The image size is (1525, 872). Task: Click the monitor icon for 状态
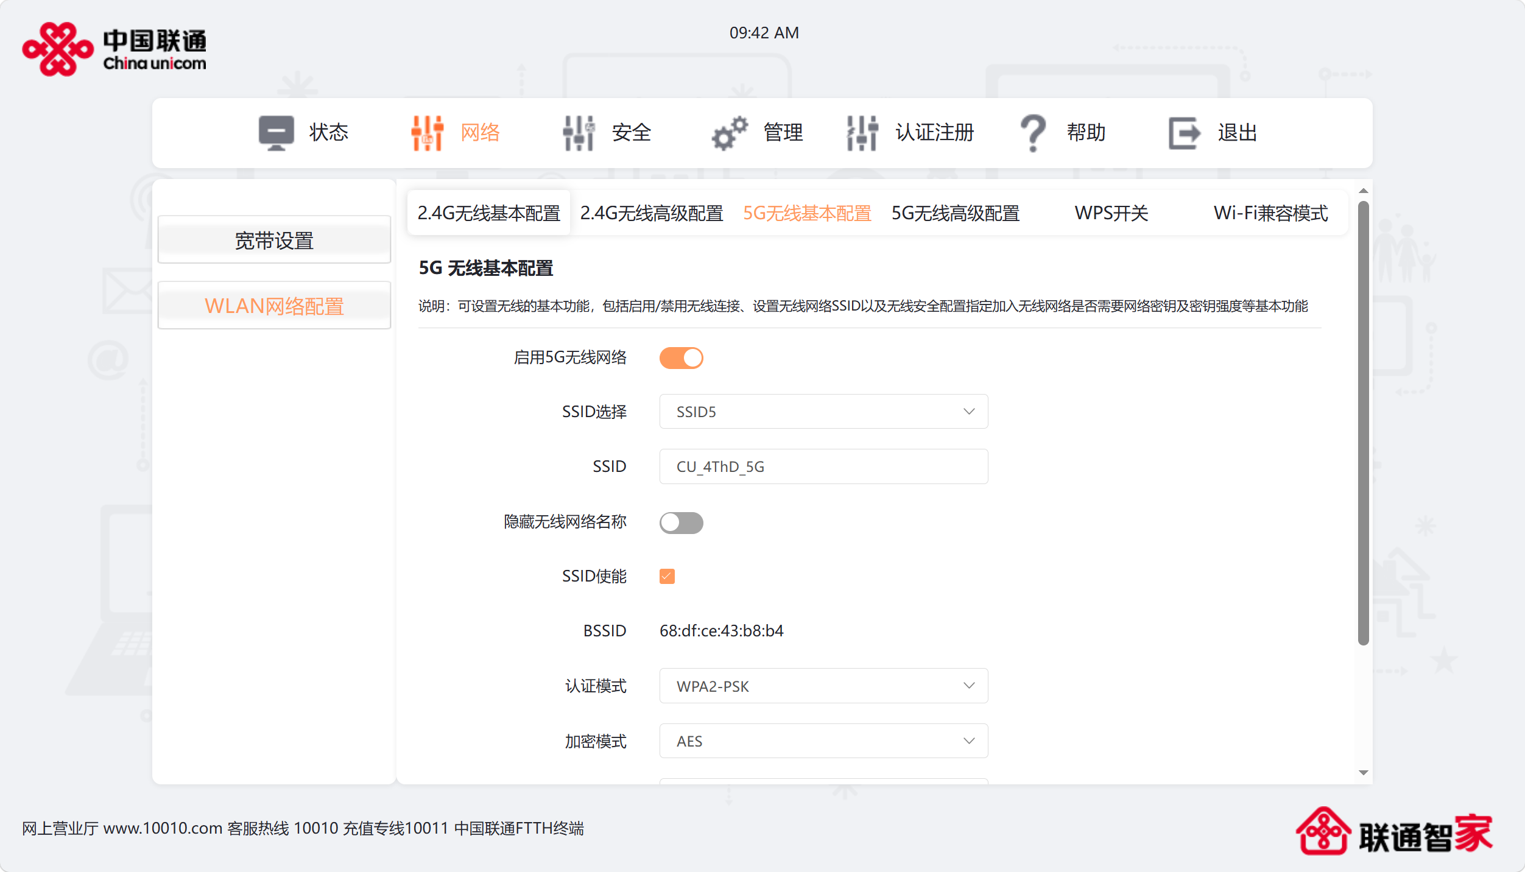(276, 132)
